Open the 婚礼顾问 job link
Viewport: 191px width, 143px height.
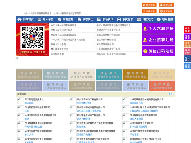(81, 135)
